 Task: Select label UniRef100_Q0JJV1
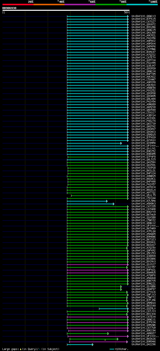click(143, 149)
